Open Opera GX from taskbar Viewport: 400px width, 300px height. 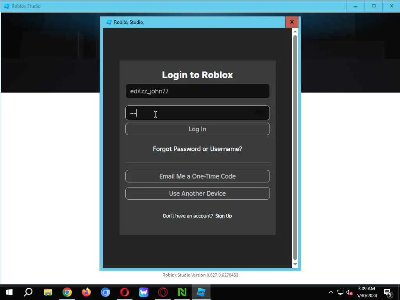point(163,292)
